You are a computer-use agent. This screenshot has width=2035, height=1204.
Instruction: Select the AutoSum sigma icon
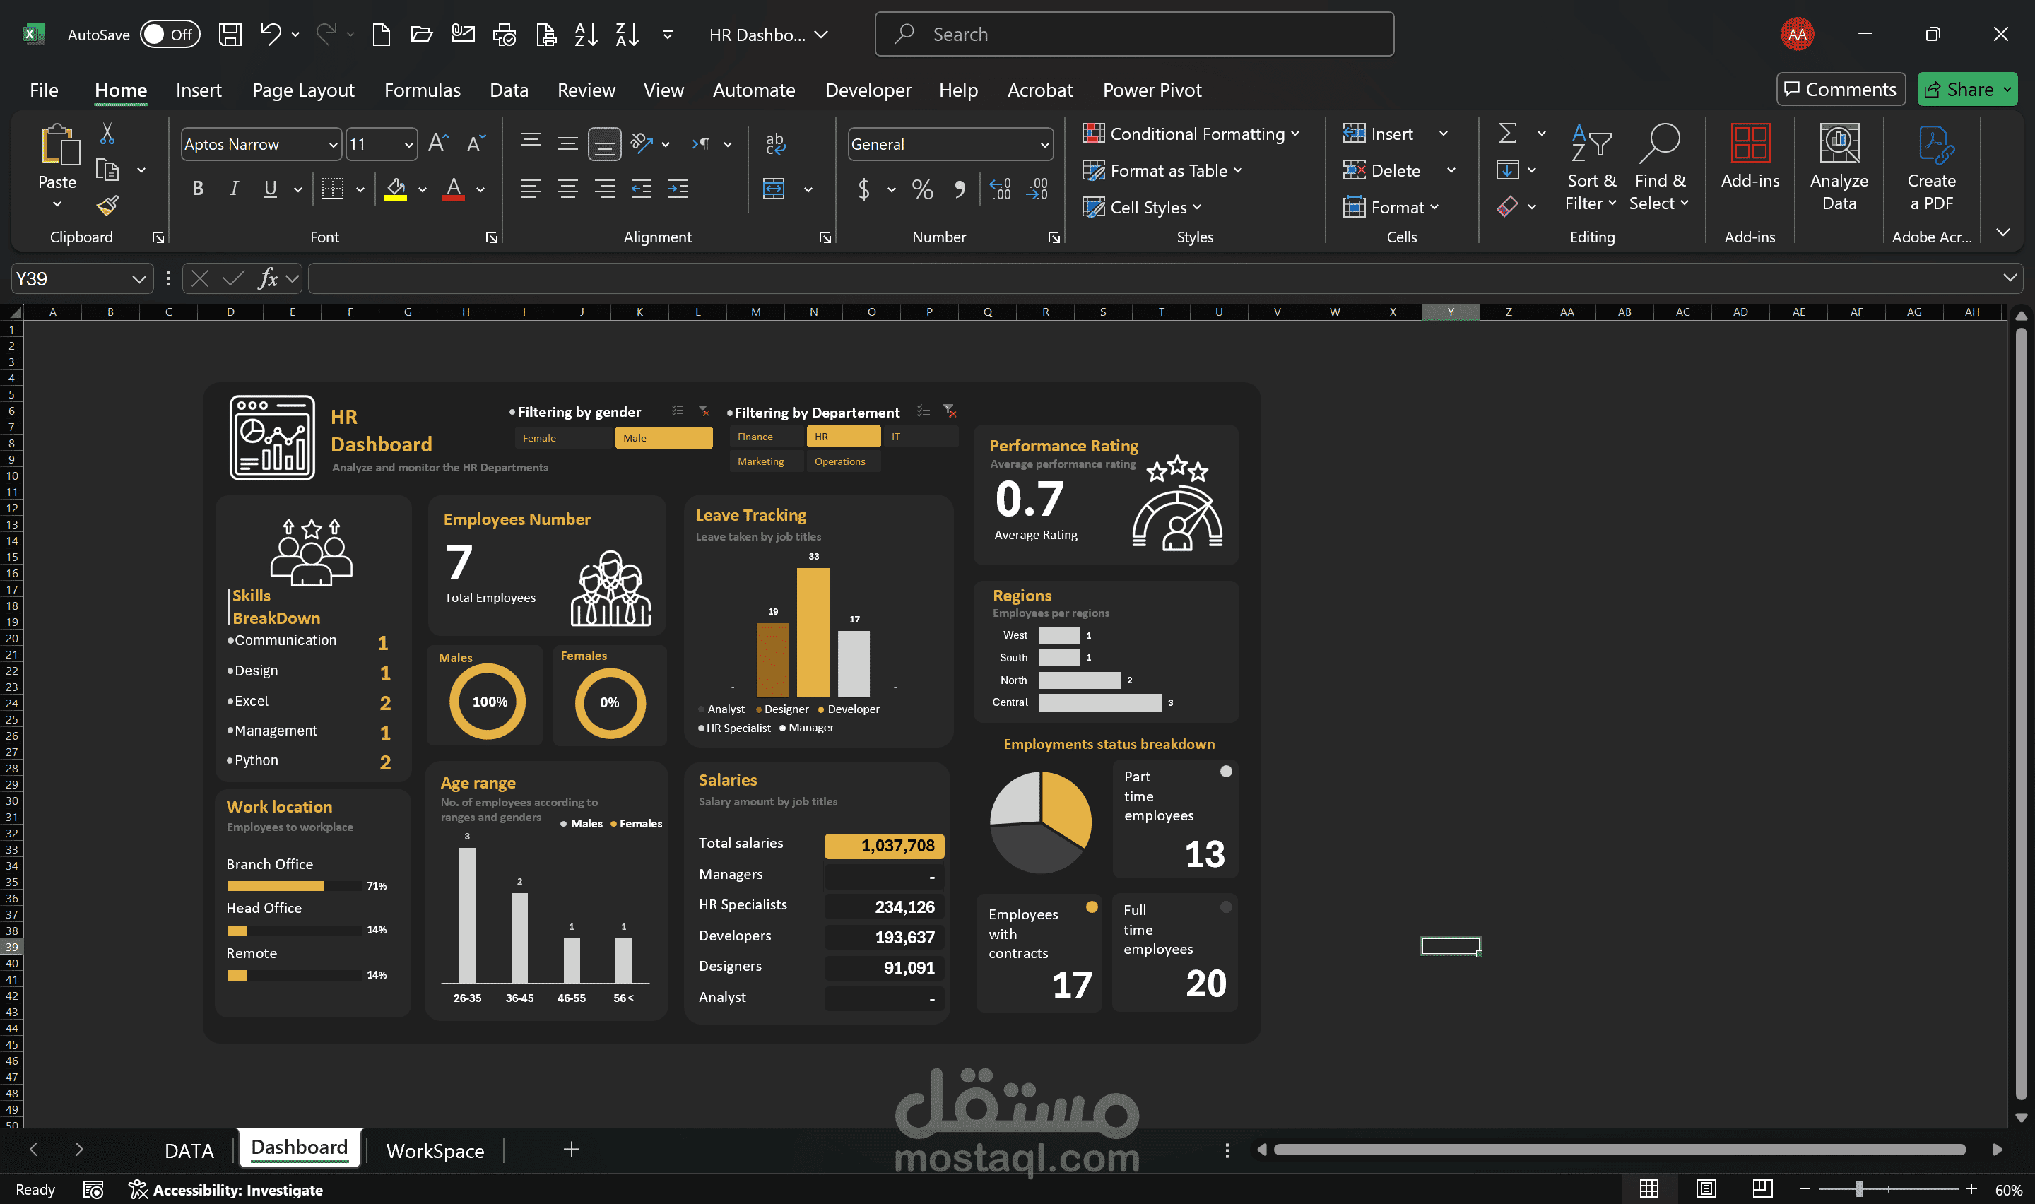1507,133
